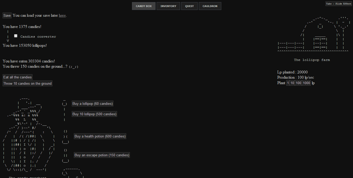This screenshot has width=353, height=178.
Task: Plant 100 lollipops in the farm
Action: pyautogui.click(x=298, y=83)
